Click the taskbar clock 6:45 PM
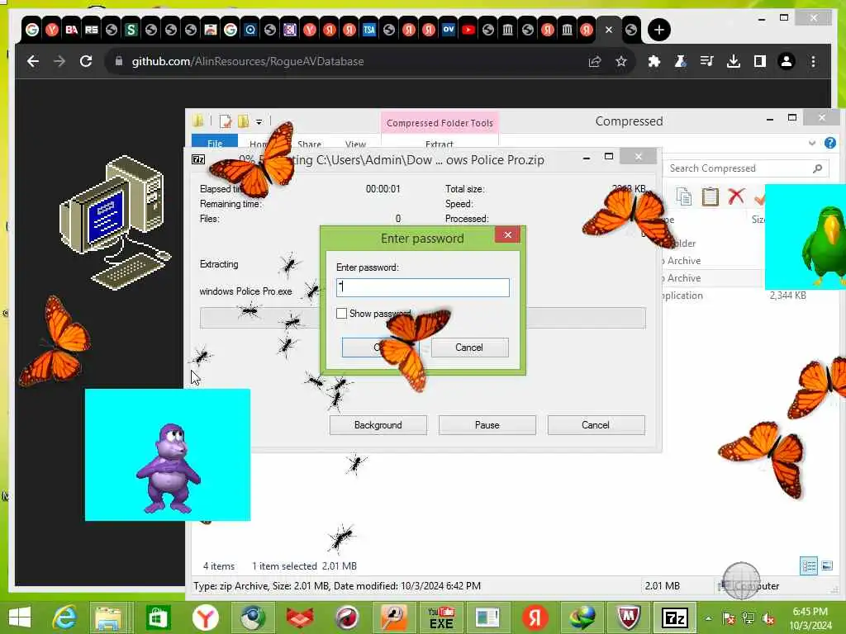Viewport: 846px width, 634px height. click(x=810, y=612)
